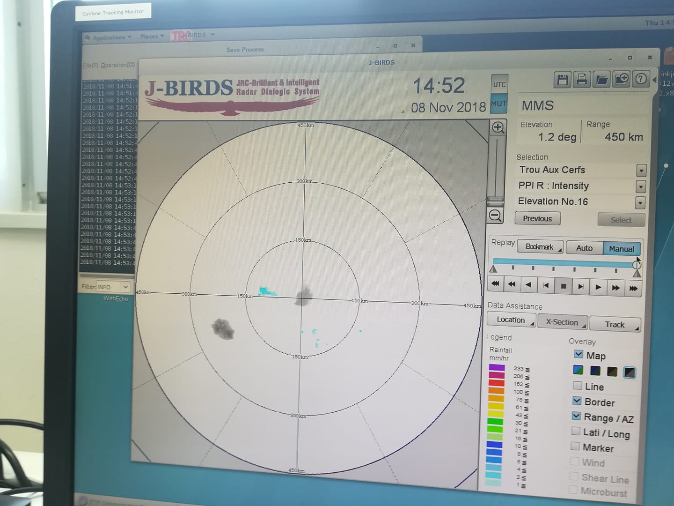
Task: Stop replay with the square button
Action: pyautogui.click(x=564, y=286)
